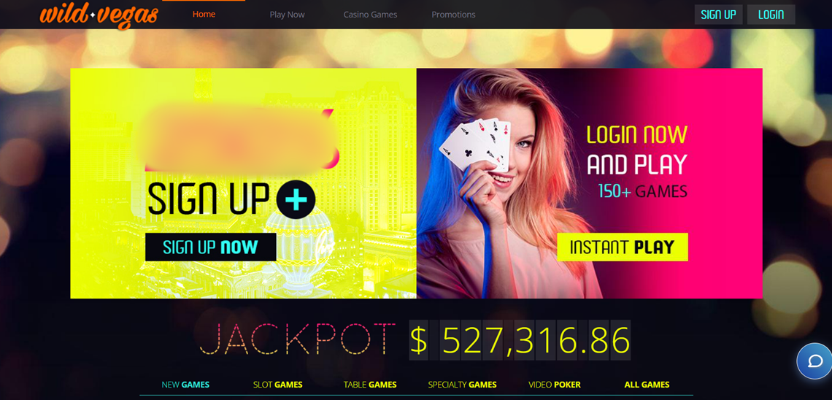The height and width of the screenshot is (400, 832).
Task: Click the LOGIN header button
Action: [771, 15]
